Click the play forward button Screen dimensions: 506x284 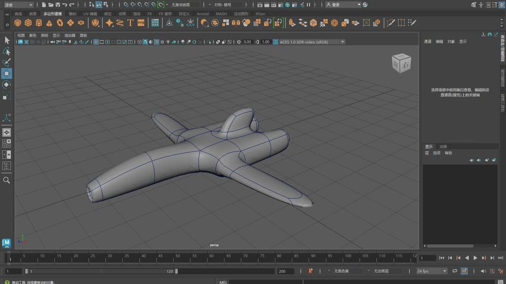[x=475, y=258]
